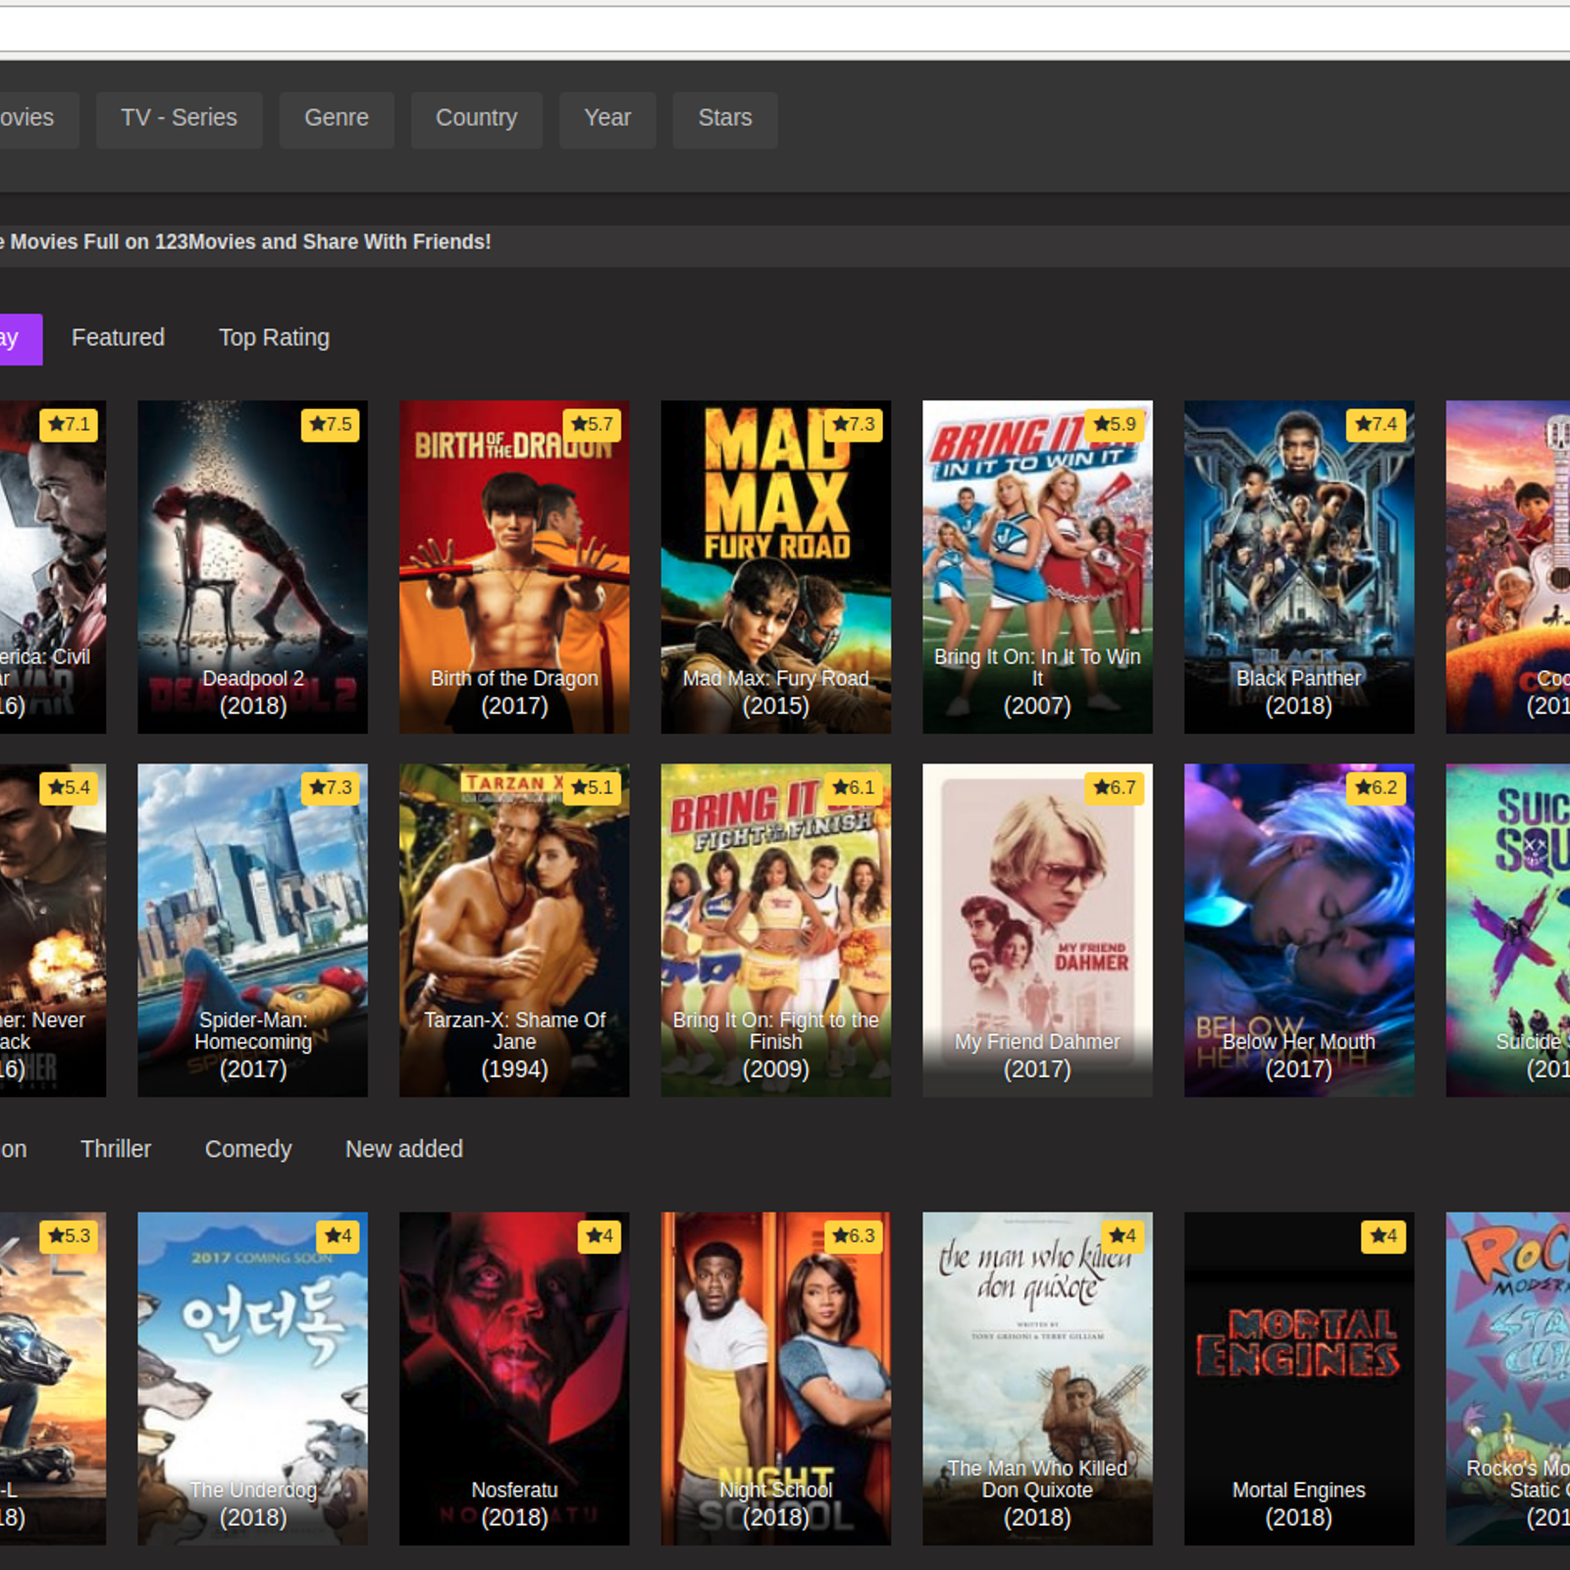Screen dimensions: 1570x1570
Task: Click the 7.3 rating badge on Mad Max
Action: [854, 425]
